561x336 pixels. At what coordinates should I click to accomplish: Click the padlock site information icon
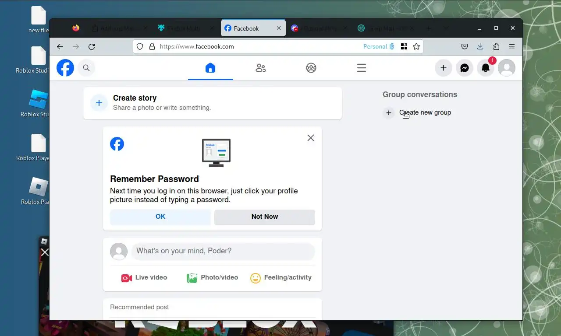tap(152, 46)
